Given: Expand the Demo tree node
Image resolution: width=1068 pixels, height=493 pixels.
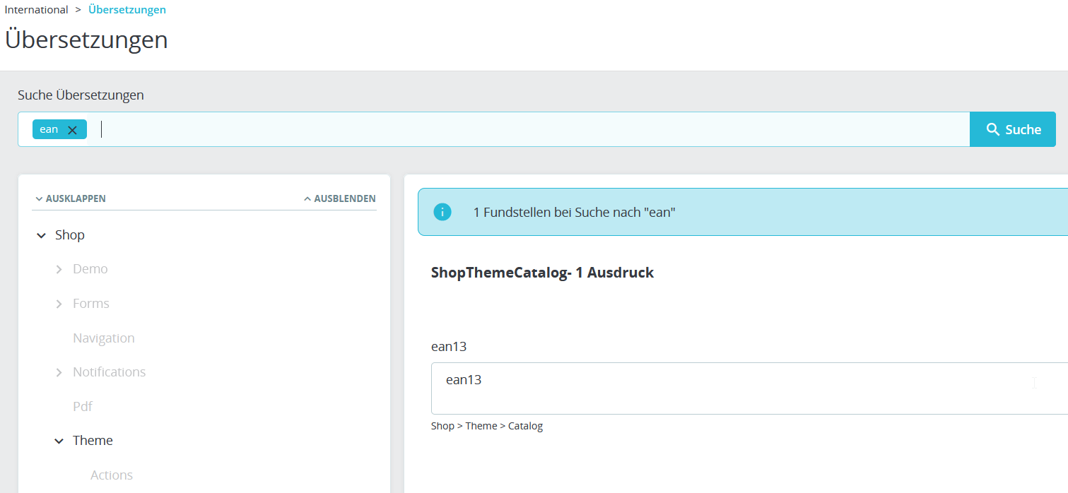Looking at the screenshot, I should click(59, 269).
